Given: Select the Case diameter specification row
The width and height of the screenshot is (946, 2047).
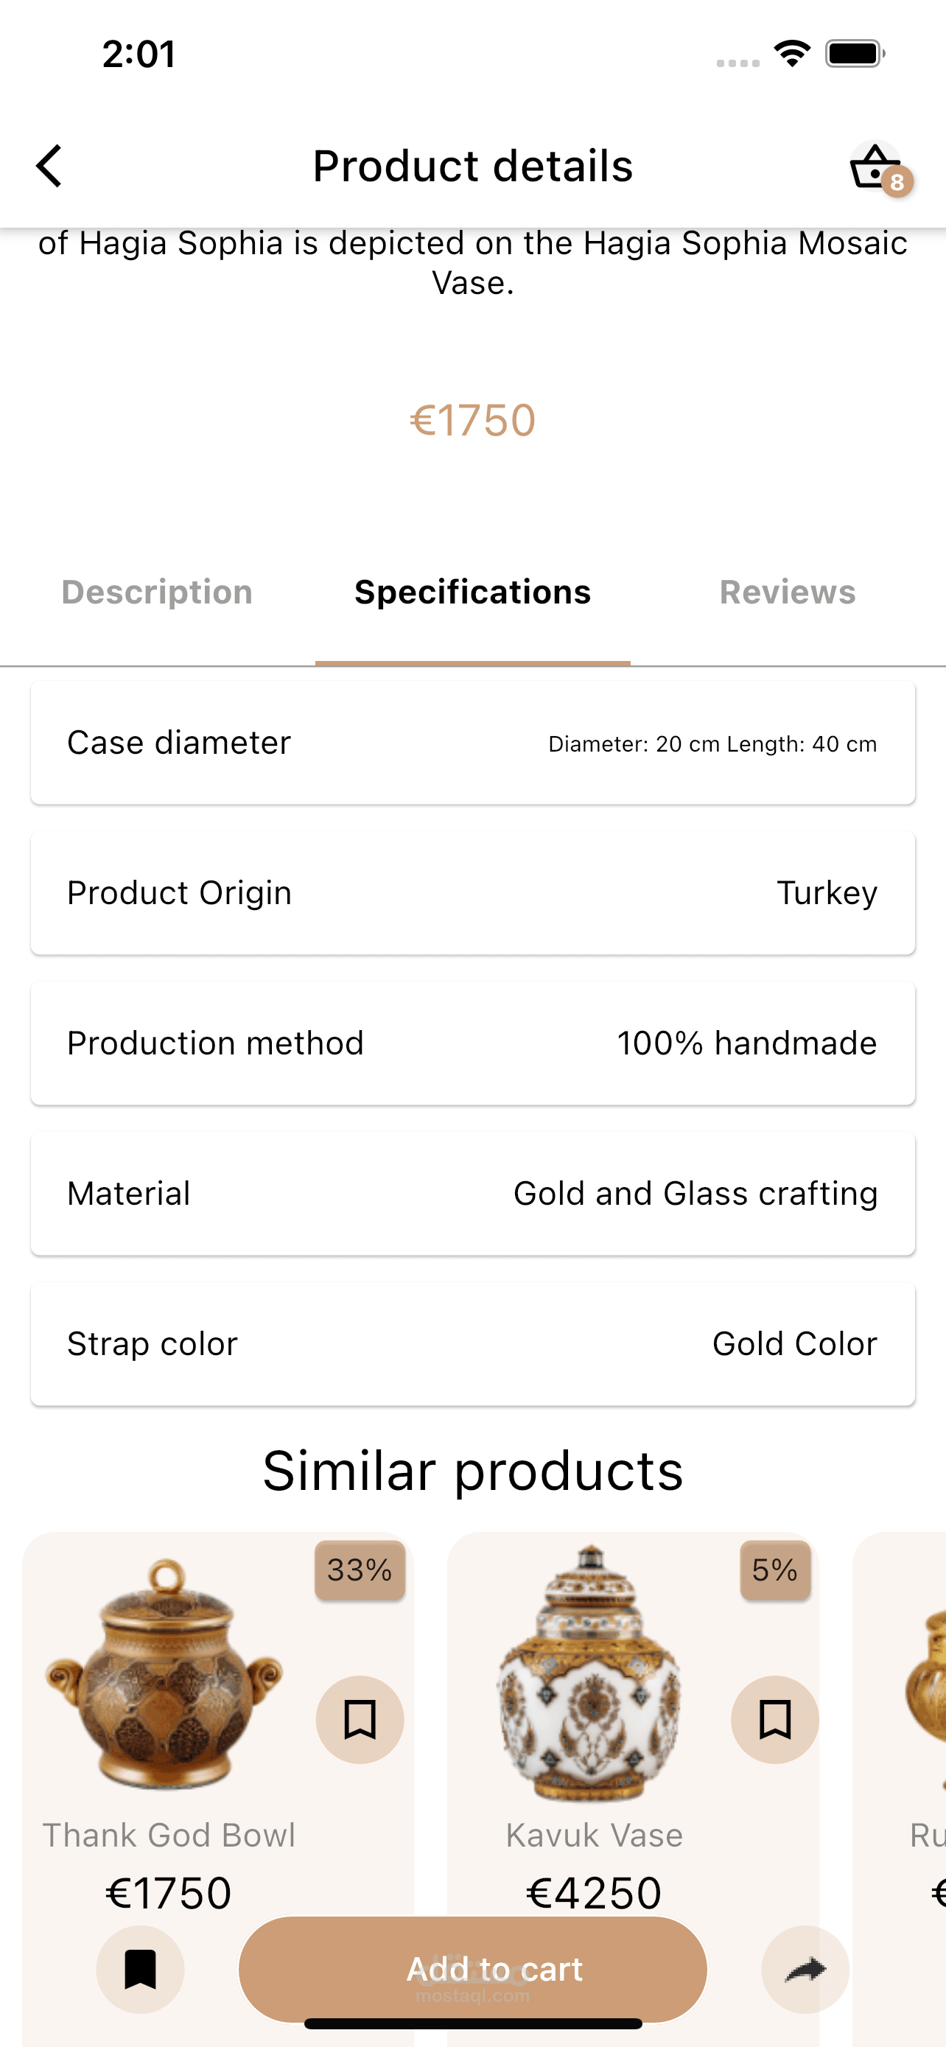Looking at the screenshot, I should click(472, 743).
